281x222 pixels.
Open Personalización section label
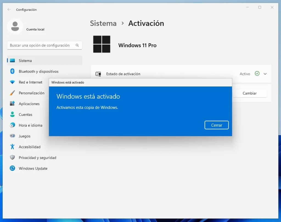point(32,93)
